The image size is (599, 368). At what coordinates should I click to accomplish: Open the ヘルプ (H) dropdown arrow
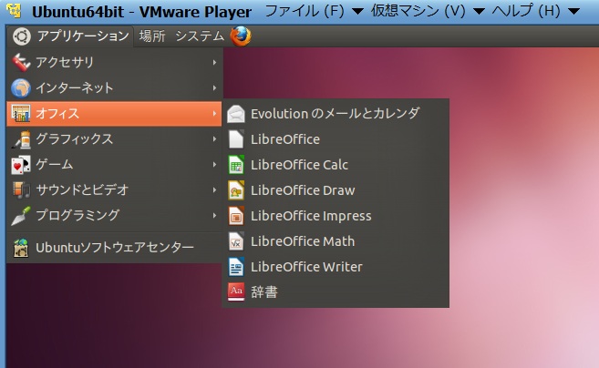(x=573, y=12)
